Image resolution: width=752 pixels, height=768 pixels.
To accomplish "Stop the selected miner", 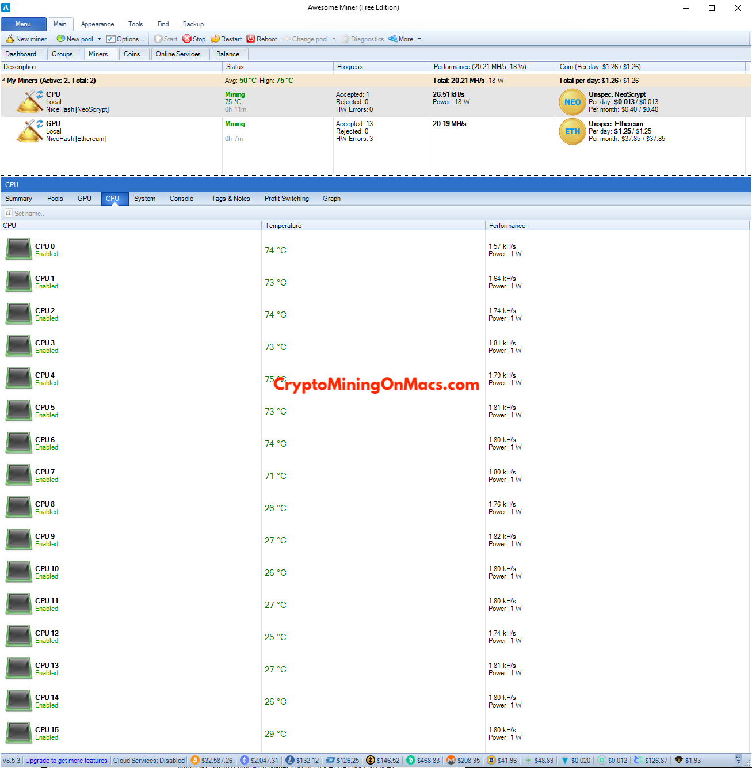I will pyautogui.click(x=194, y=39).
